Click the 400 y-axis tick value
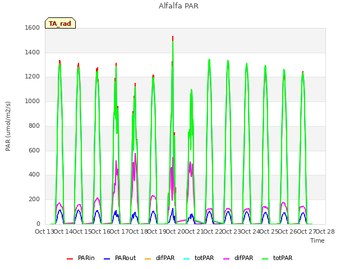Image resolution: width=359 pixels, height=269 pixels. click(34, 174)
